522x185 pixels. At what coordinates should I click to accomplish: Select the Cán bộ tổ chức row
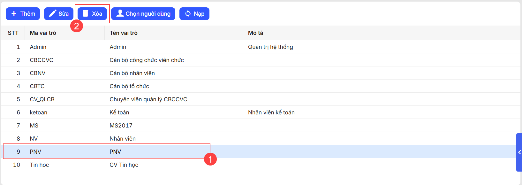click(129, 86)
